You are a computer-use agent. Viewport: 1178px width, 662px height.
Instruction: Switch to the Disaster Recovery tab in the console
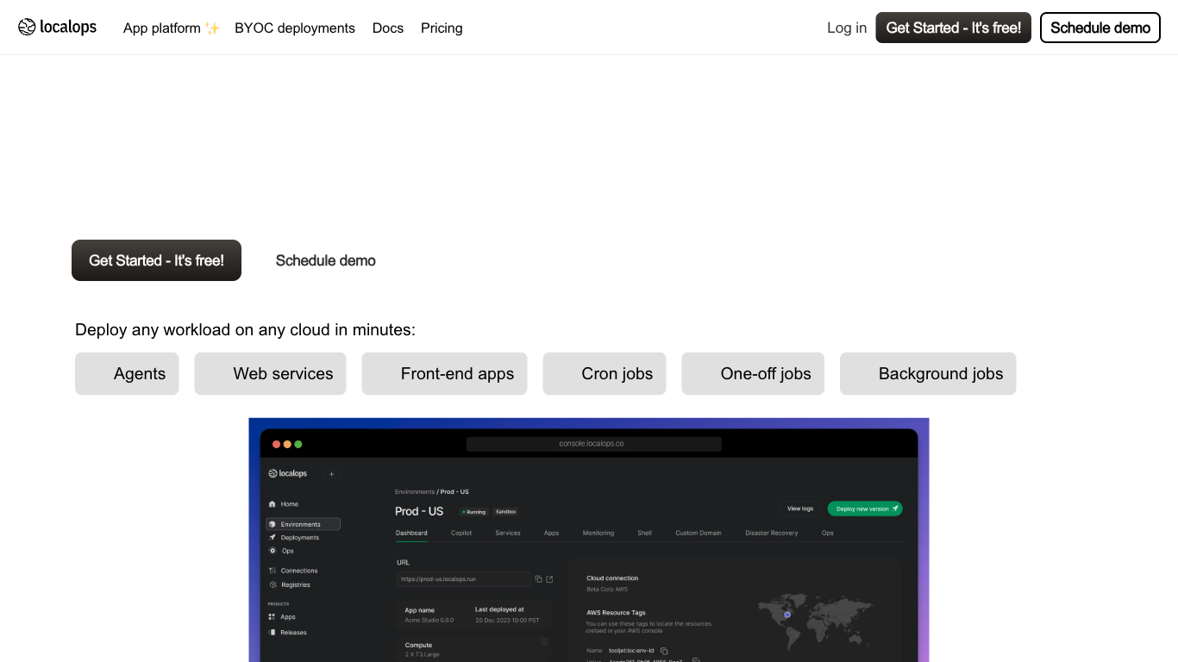pyautogui.click(x=772, y=533)
